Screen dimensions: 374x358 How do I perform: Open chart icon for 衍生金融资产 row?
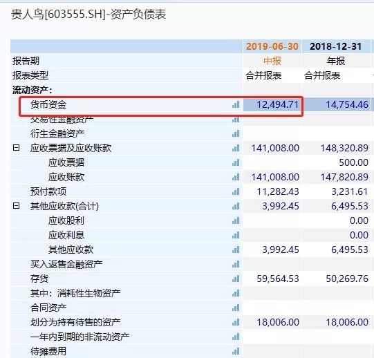pyautogui.click(x=236, y=133)
